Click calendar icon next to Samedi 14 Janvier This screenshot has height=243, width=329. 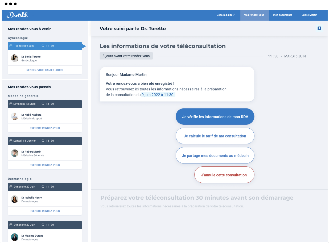pyautogui.click(x=11, y=141)
